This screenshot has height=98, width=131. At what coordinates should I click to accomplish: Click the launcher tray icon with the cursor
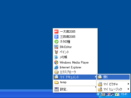pos(103,94)
